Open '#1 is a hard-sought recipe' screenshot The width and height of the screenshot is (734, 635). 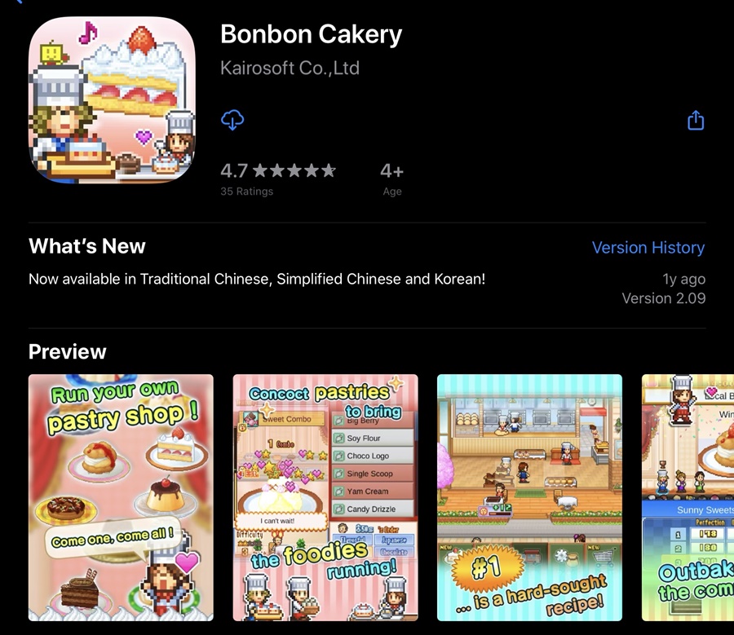point(529,497)
